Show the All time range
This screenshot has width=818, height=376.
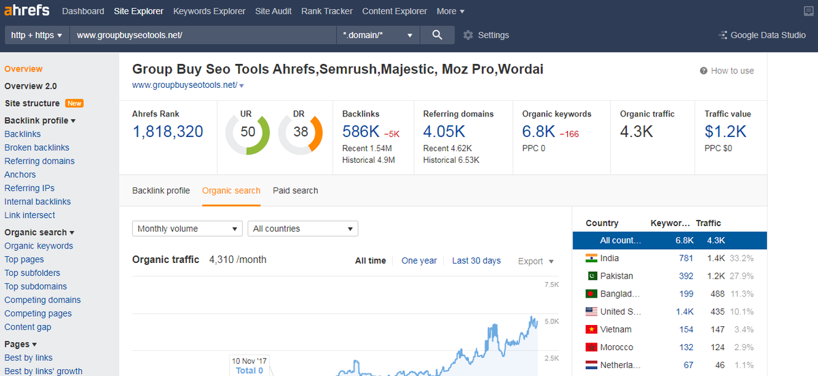tap(371, 261)
